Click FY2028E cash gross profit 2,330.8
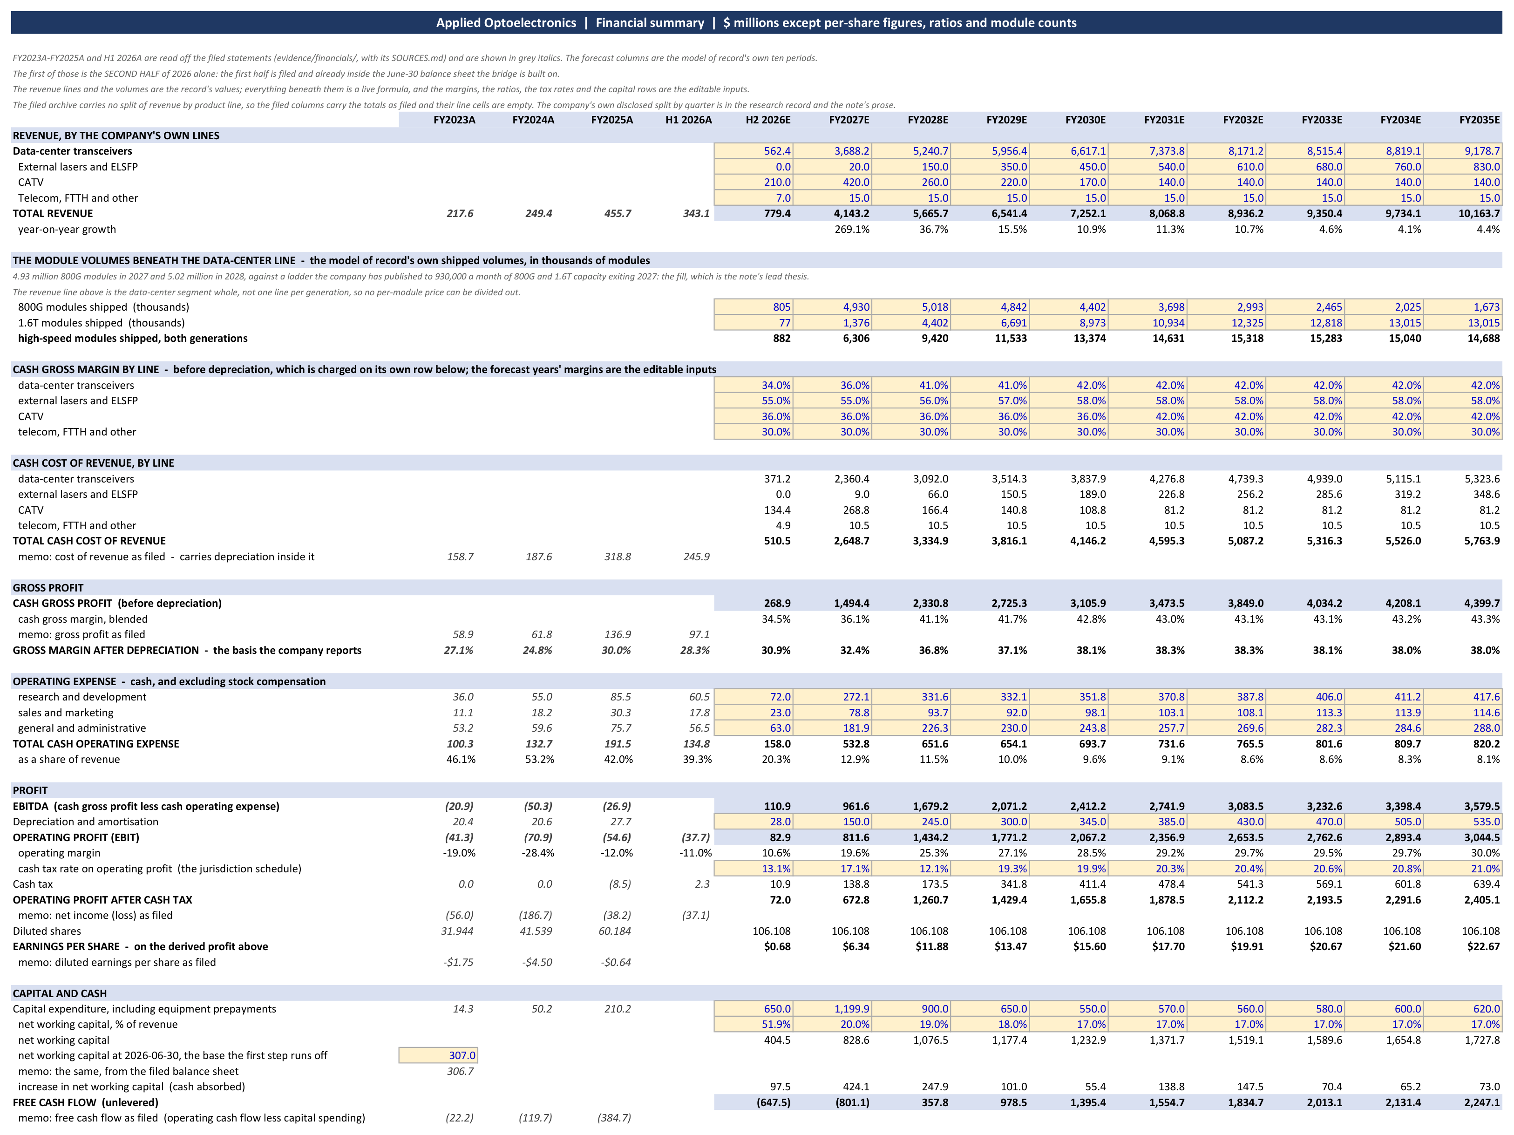Image resolution: width=1514 pixels, height=1135 pixels. [930, 603]
